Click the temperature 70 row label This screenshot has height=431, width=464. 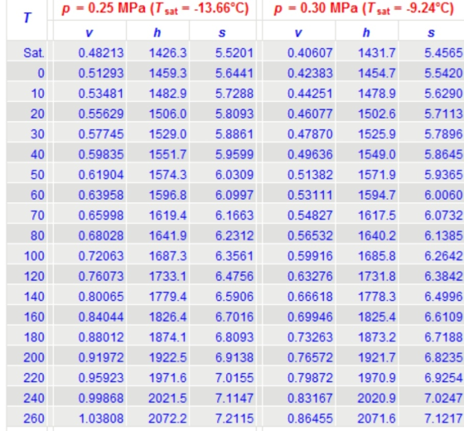[37, 215]
